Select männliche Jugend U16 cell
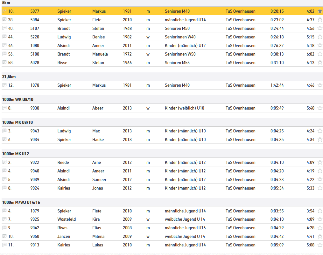The width and height of the screenshot is (323, 255). pos(185,228)
